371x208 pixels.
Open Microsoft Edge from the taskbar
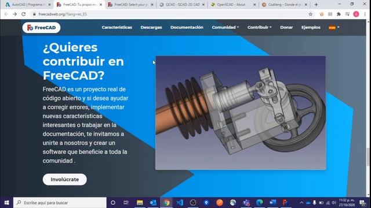[259, 203]
